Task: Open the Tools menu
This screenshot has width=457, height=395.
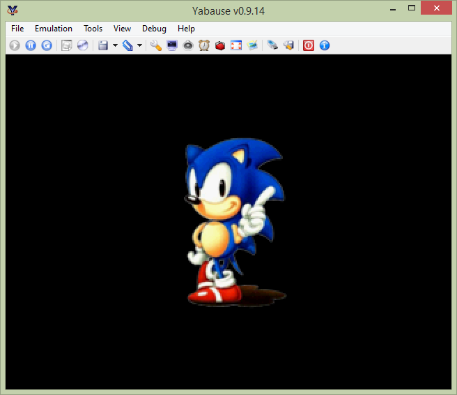Action: (x=93, y=29)
